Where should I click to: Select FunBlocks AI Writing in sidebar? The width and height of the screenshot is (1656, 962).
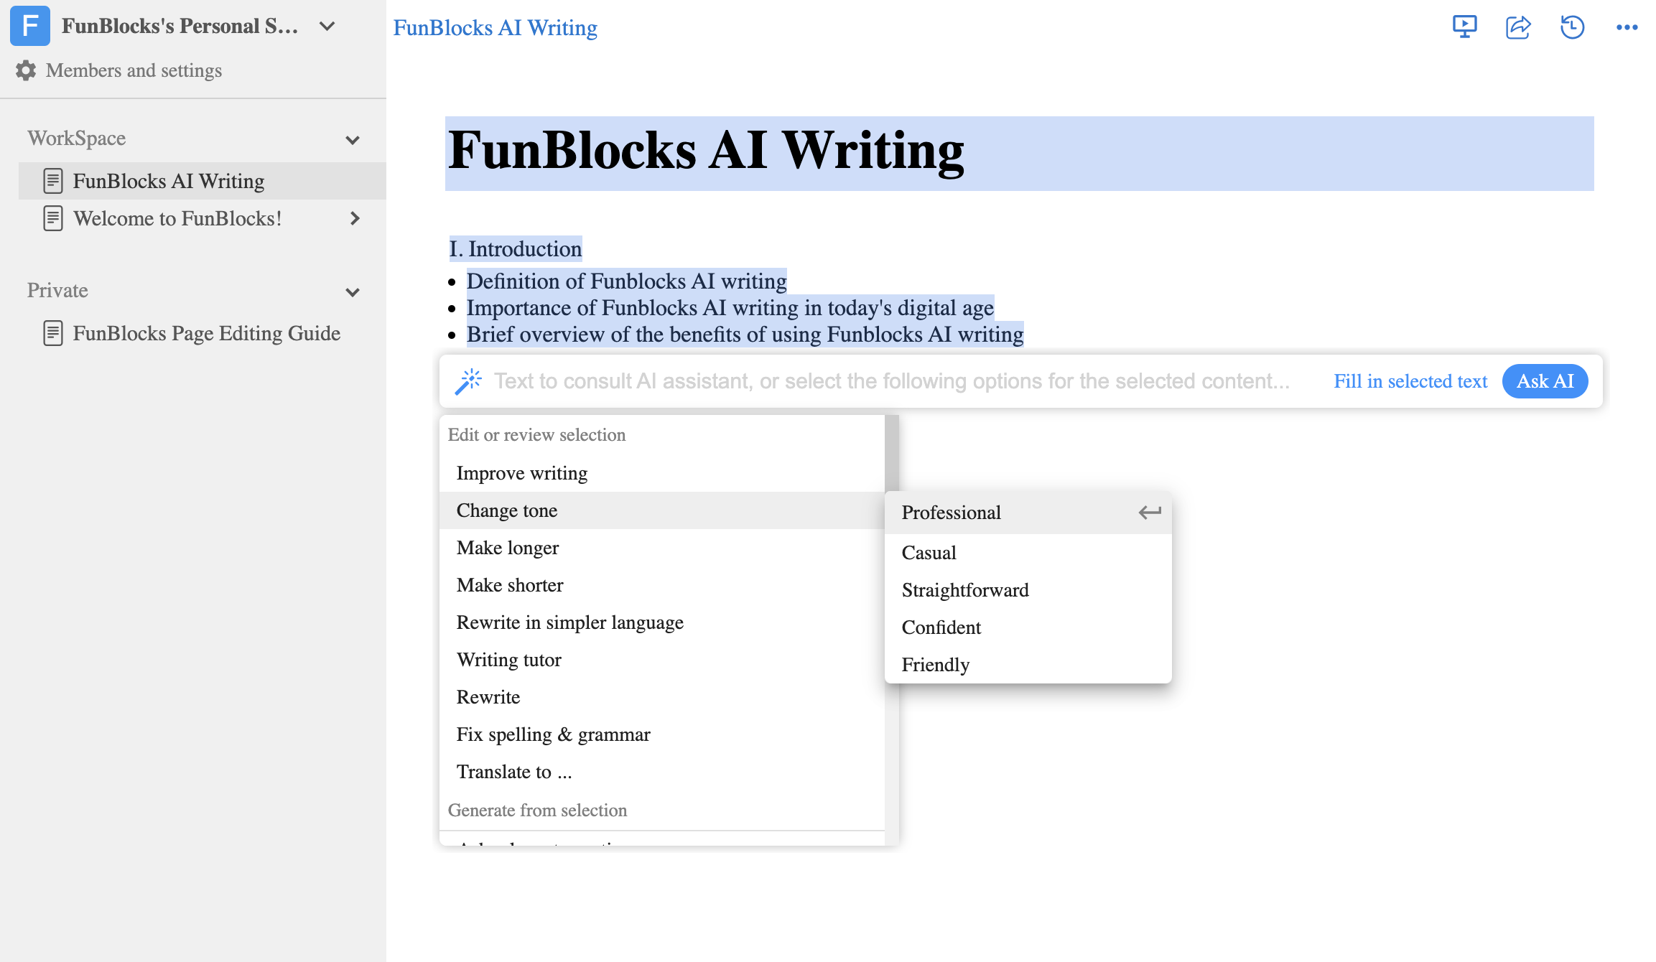click(203, 181)
